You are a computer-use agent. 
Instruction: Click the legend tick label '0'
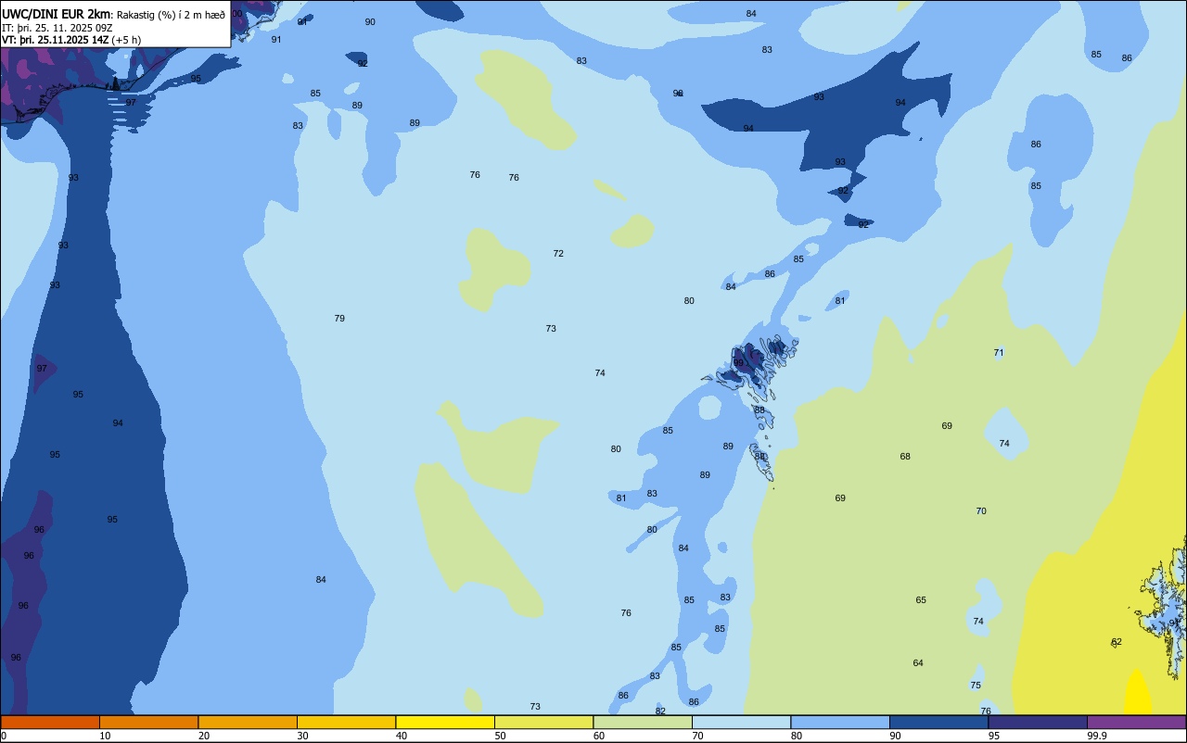tap(4, 736)
